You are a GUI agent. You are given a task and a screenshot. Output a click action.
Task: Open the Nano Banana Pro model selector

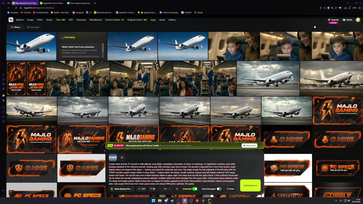pyautogui.click(x=122, y=189)
